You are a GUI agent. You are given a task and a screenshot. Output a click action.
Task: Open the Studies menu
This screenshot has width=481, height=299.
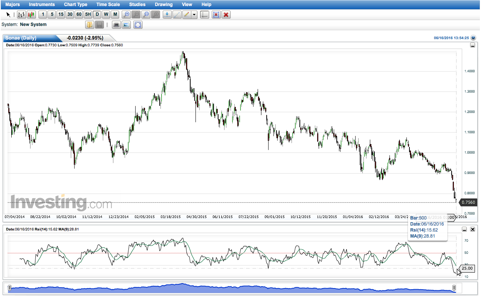[x=137, y=5]
